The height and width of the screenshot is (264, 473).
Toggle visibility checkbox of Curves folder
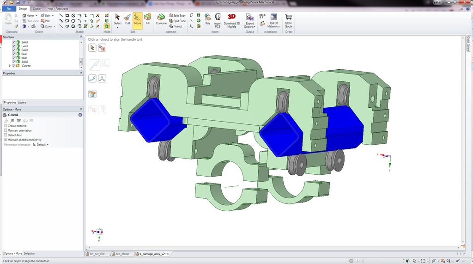tap(13, 66)
